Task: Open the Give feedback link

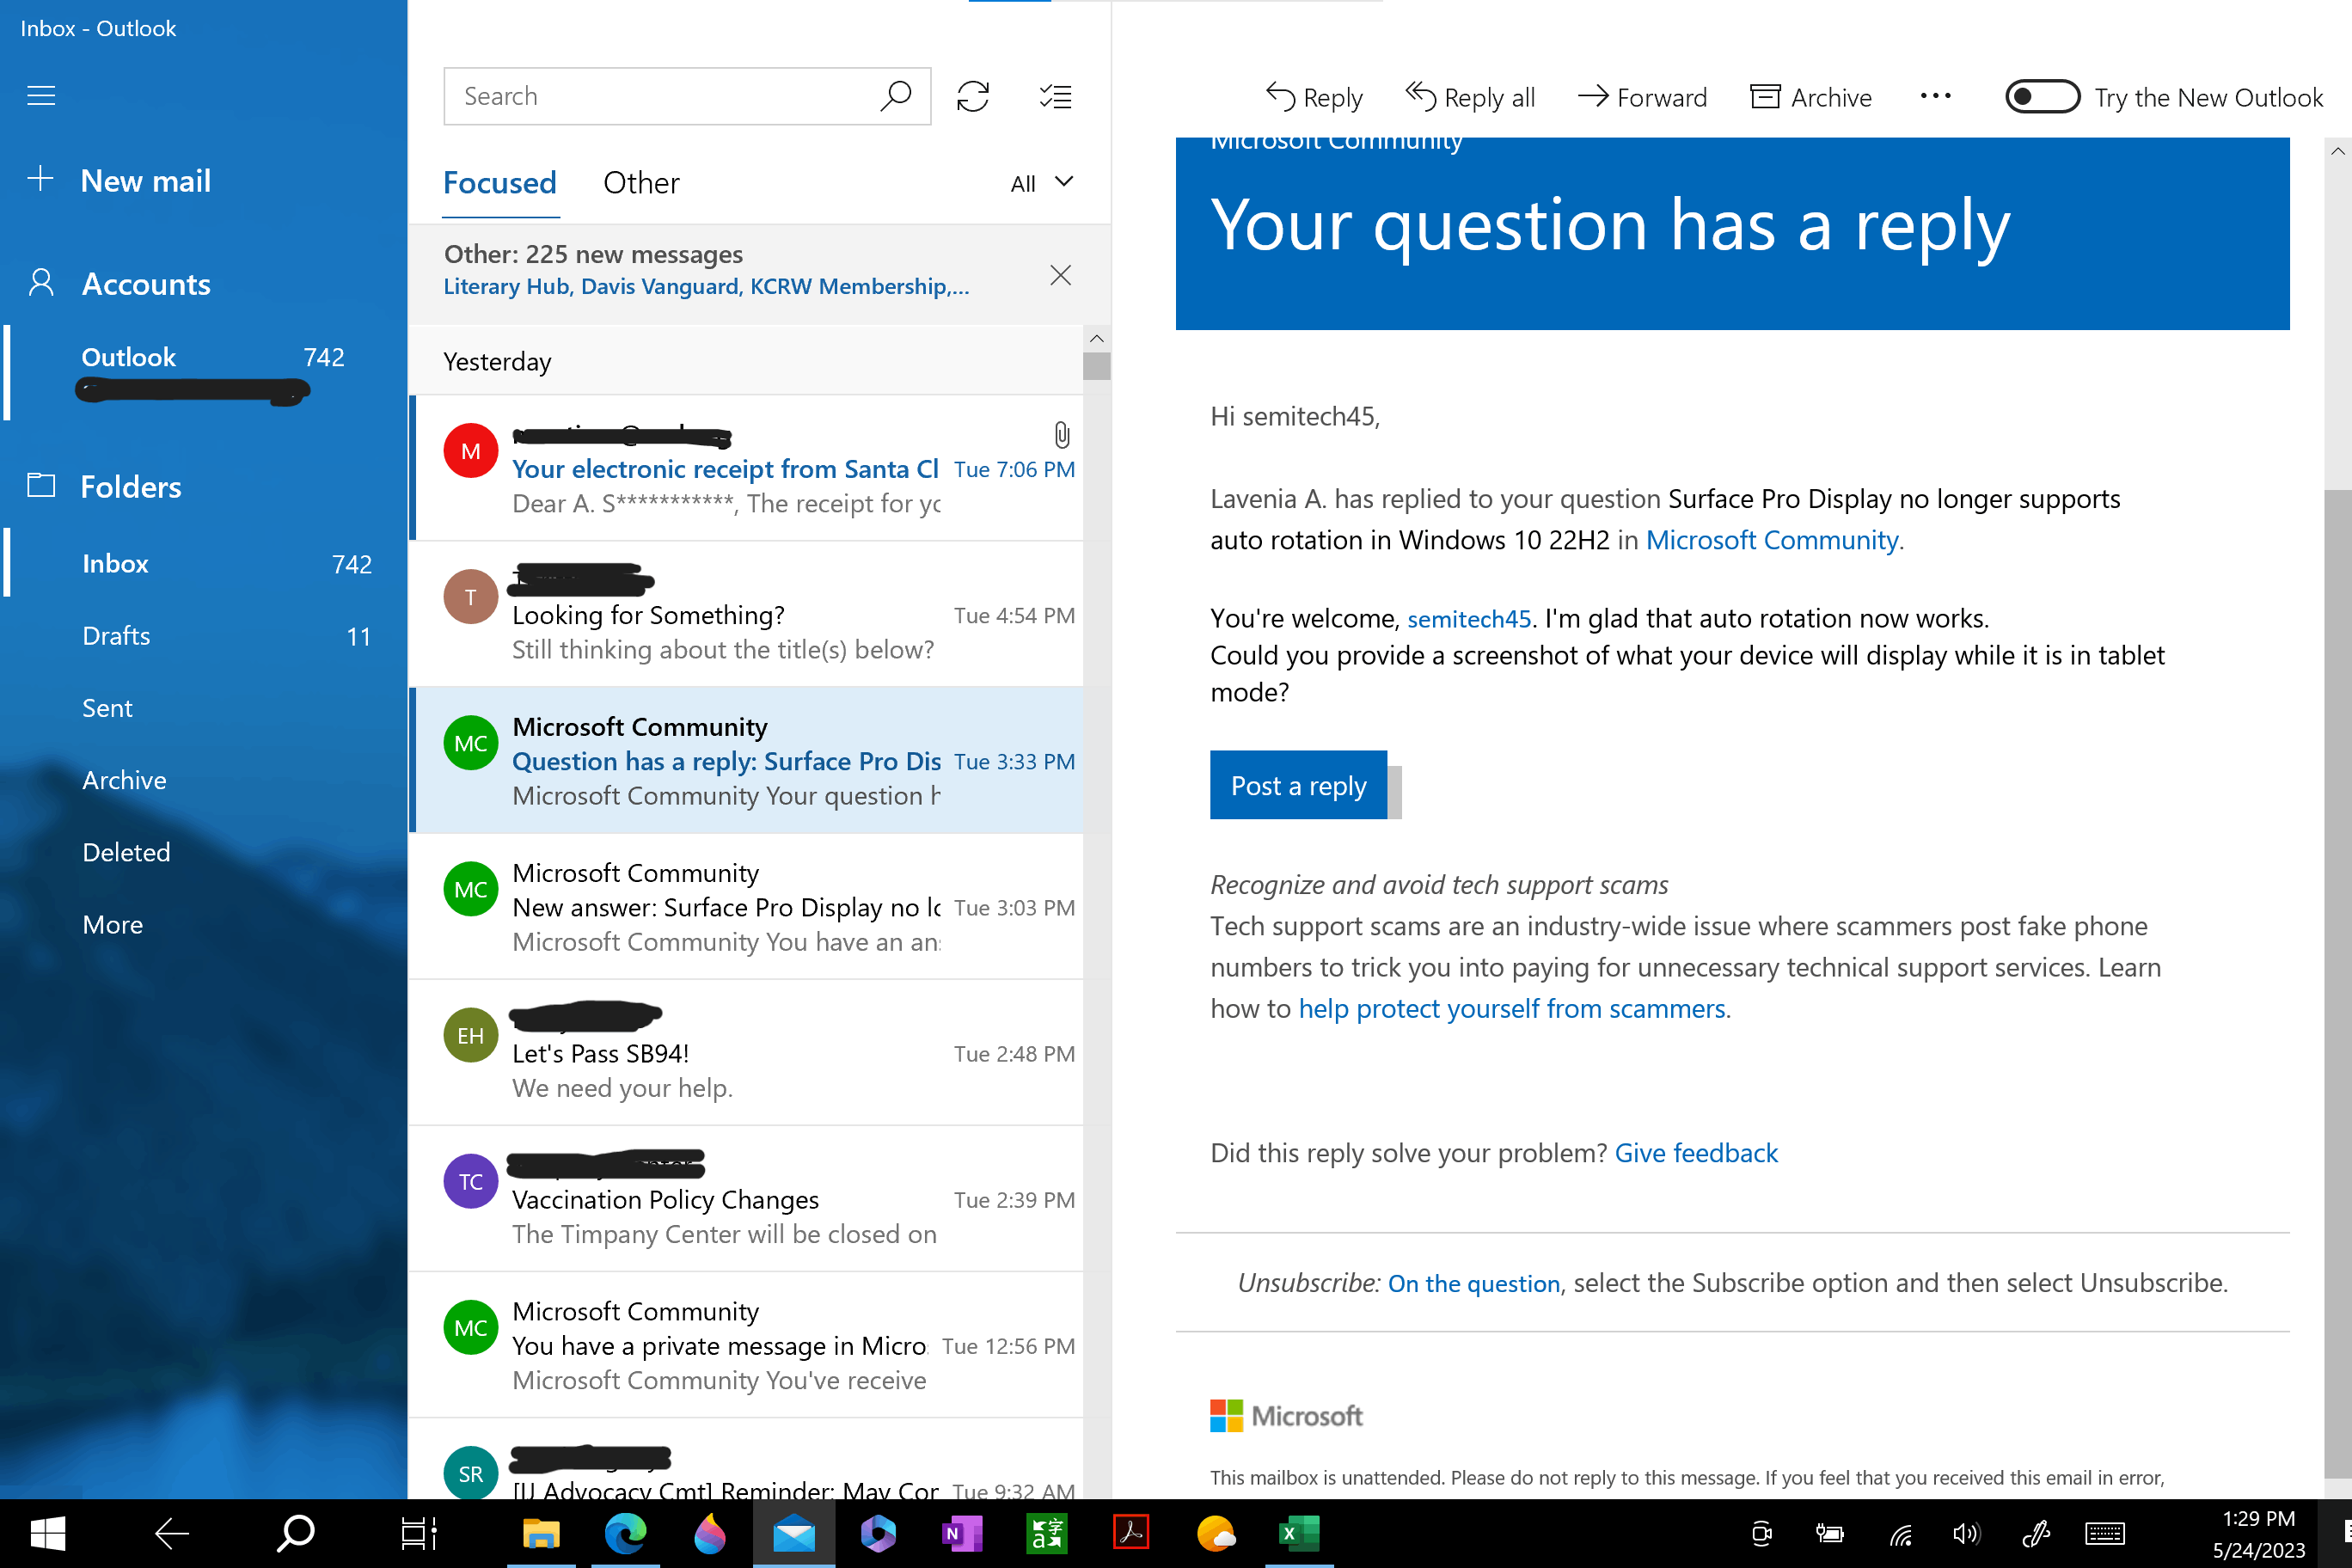Action: pyautogui.click(x=1696, y=1153)
